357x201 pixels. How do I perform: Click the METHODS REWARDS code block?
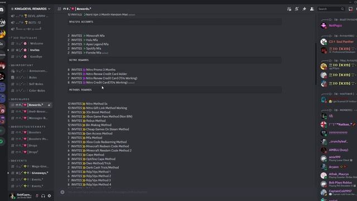pos(175,90)
